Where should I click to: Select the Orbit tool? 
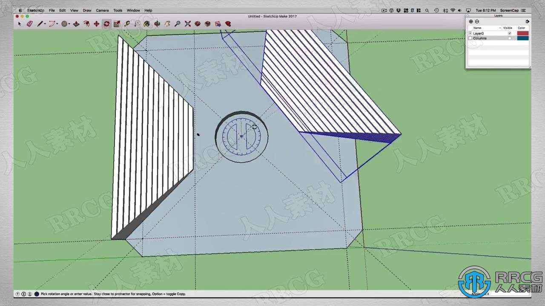point(157,24)
